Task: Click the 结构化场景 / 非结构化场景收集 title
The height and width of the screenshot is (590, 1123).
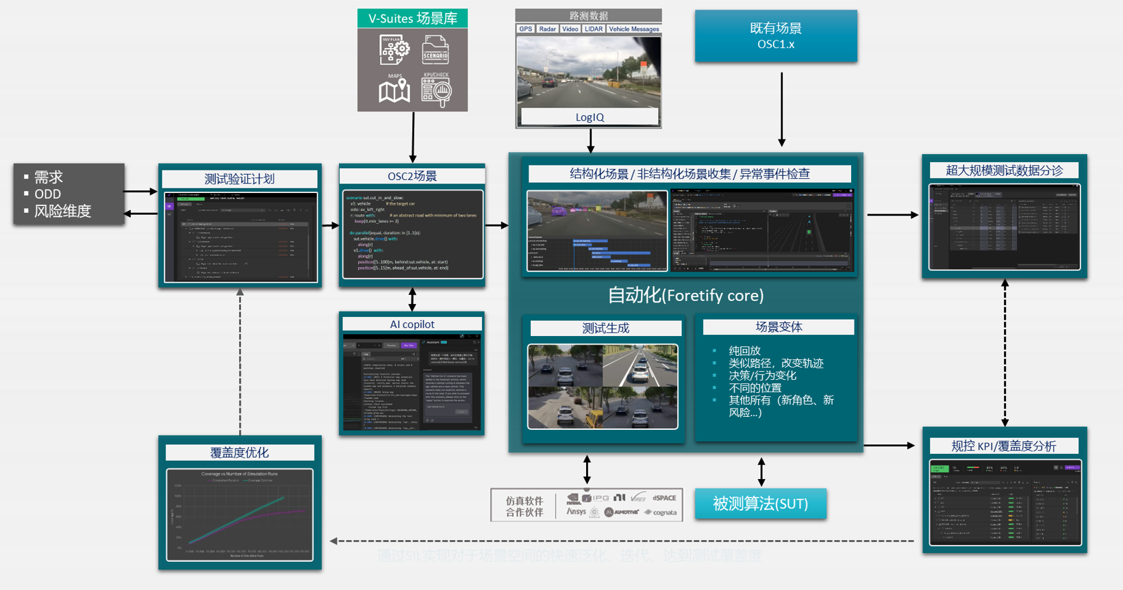Action: pyautogui.click(x=690, y=173)
